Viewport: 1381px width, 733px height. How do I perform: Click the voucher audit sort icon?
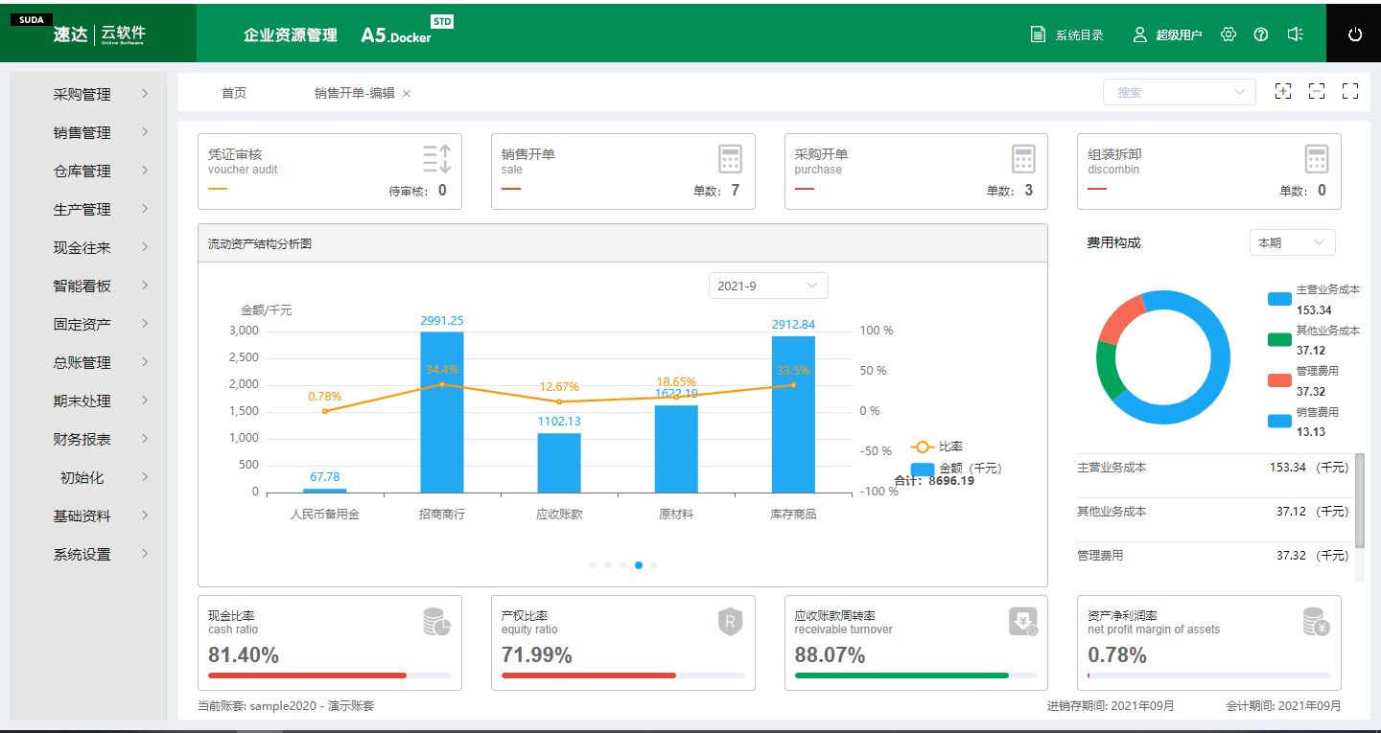point(436,159)
